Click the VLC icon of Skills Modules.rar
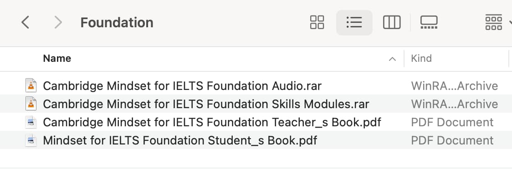Screen dimensions: 512x169 (x=31, y=104)
